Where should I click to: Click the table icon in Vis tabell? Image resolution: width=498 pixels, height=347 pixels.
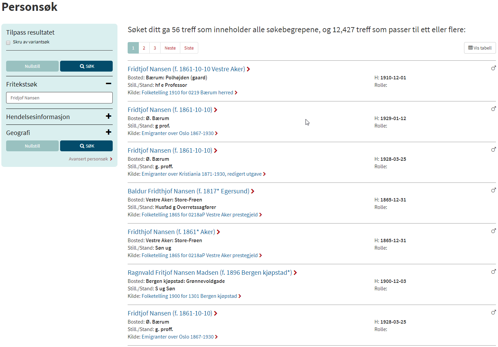tap(470, 48)
